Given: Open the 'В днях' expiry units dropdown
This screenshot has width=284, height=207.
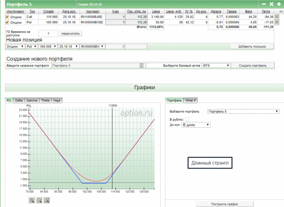Looking at the screenshot, I should coord(196,125).
